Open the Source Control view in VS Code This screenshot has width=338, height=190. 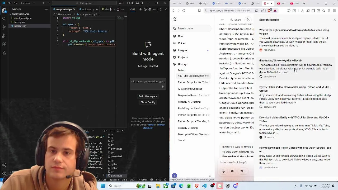pyautogui.click(x=4, y=27)
